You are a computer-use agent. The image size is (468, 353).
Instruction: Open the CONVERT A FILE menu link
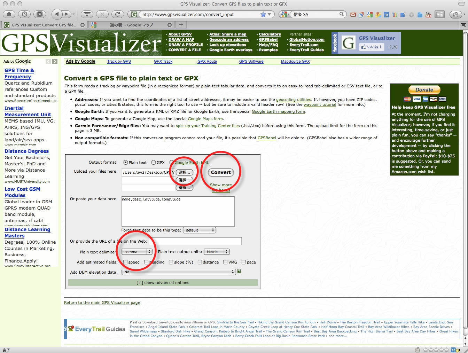[185, 50]
